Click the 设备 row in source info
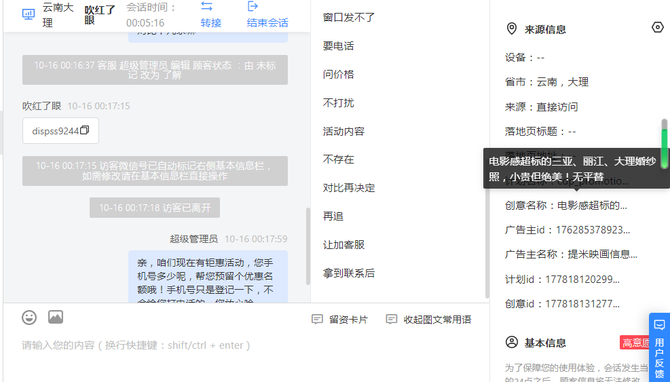Viewport: 670px width, 382px height. click(525, 58)
